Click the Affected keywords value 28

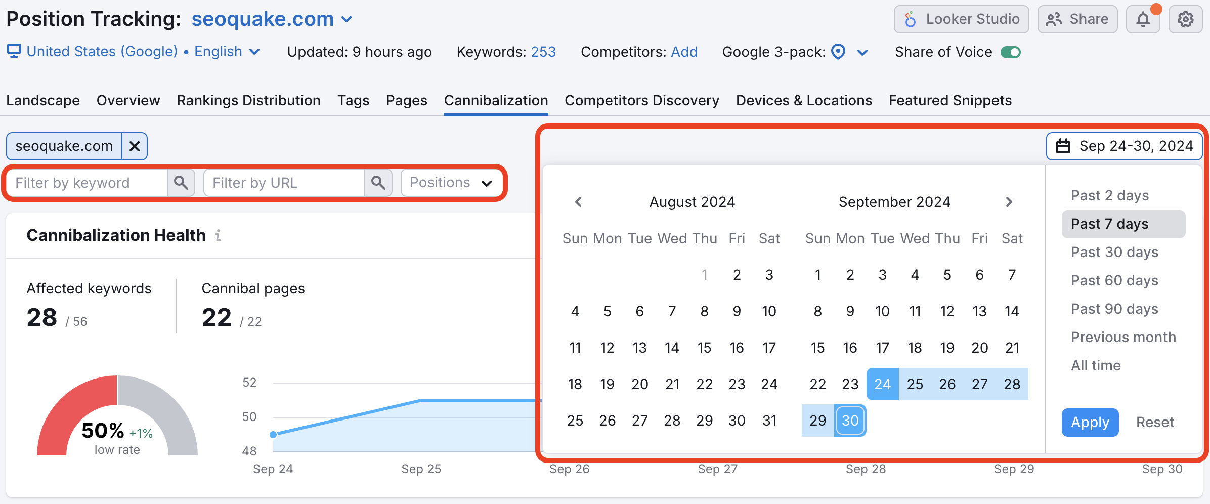pos(42,318)
